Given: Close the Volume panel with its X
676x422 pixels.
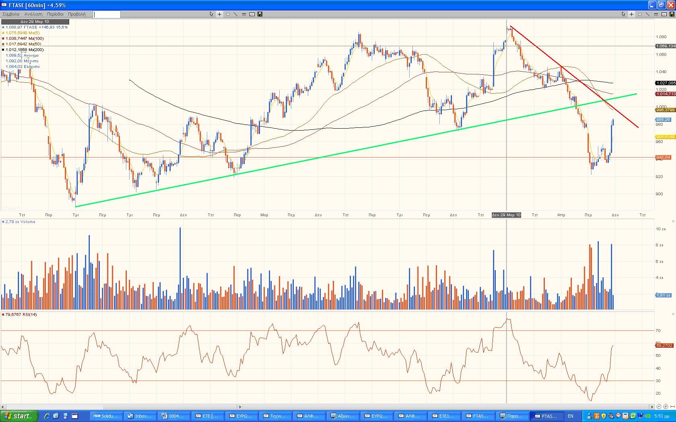Looking at the screenshot, I should click(673, 221).
